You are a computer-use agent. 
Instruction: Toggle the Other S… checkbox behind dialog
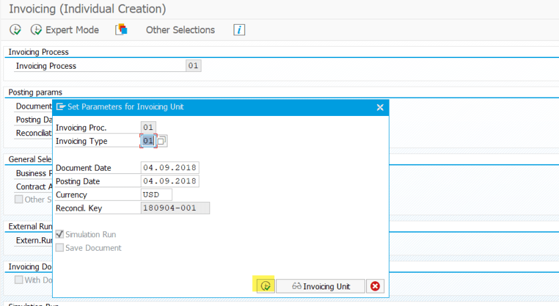pos(19,199)
